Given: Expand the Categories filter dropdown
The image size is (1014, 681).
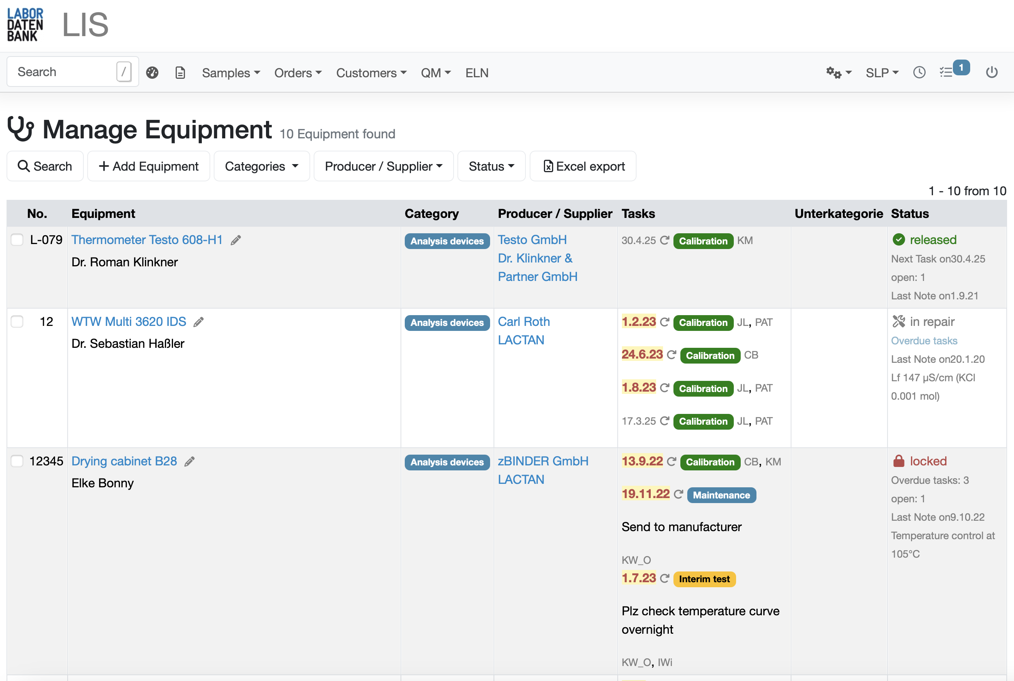Looking at the screenshot, I should 261,166.
